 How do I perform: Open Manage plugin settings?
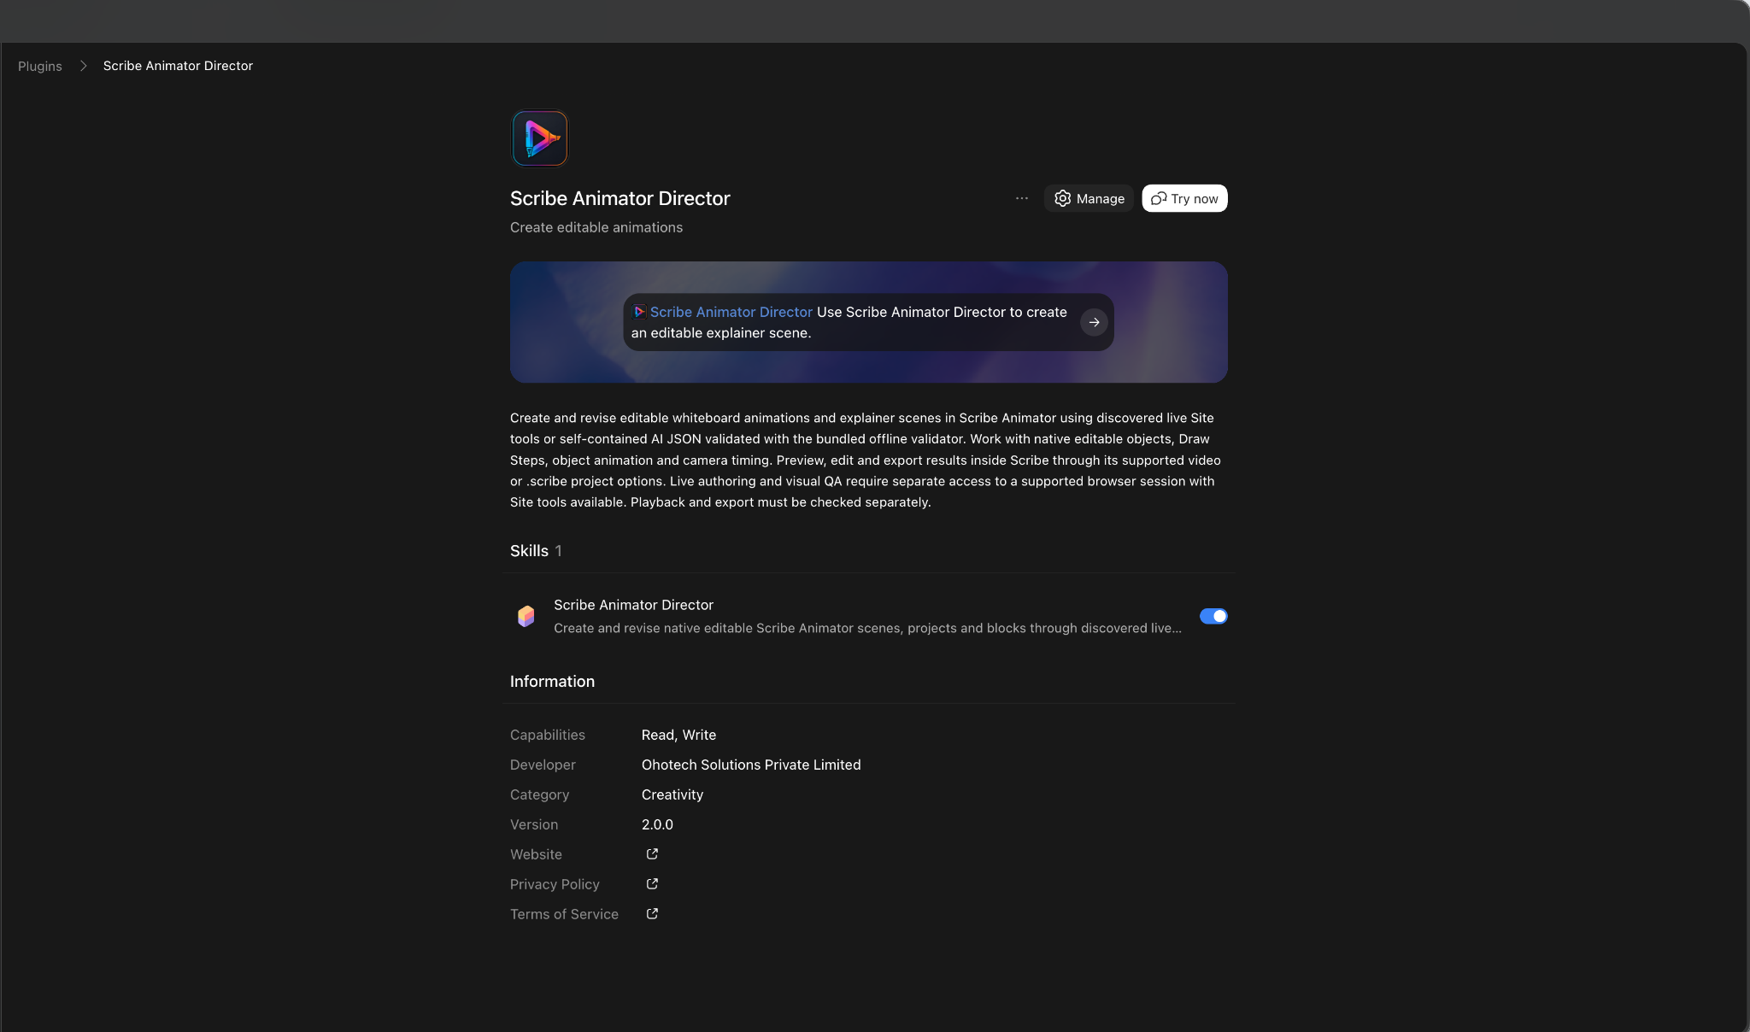[x=1089, y=198]
